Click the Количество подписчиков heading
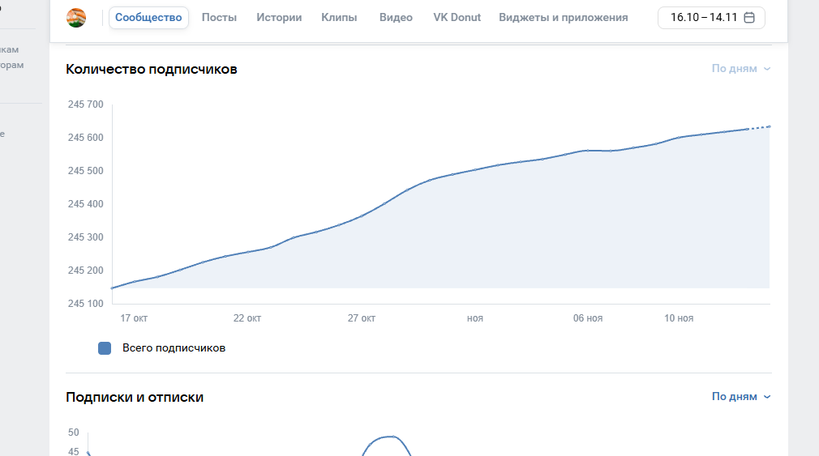This screenshot has width=819, height=456. (x=152, y=69)
